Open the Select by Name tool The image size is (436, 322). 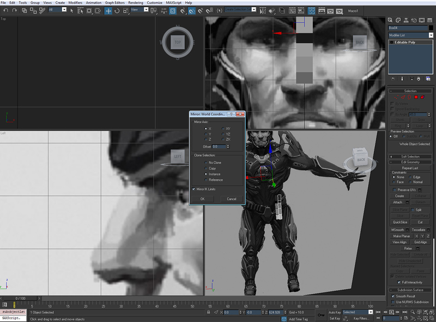tap(80, 11)
